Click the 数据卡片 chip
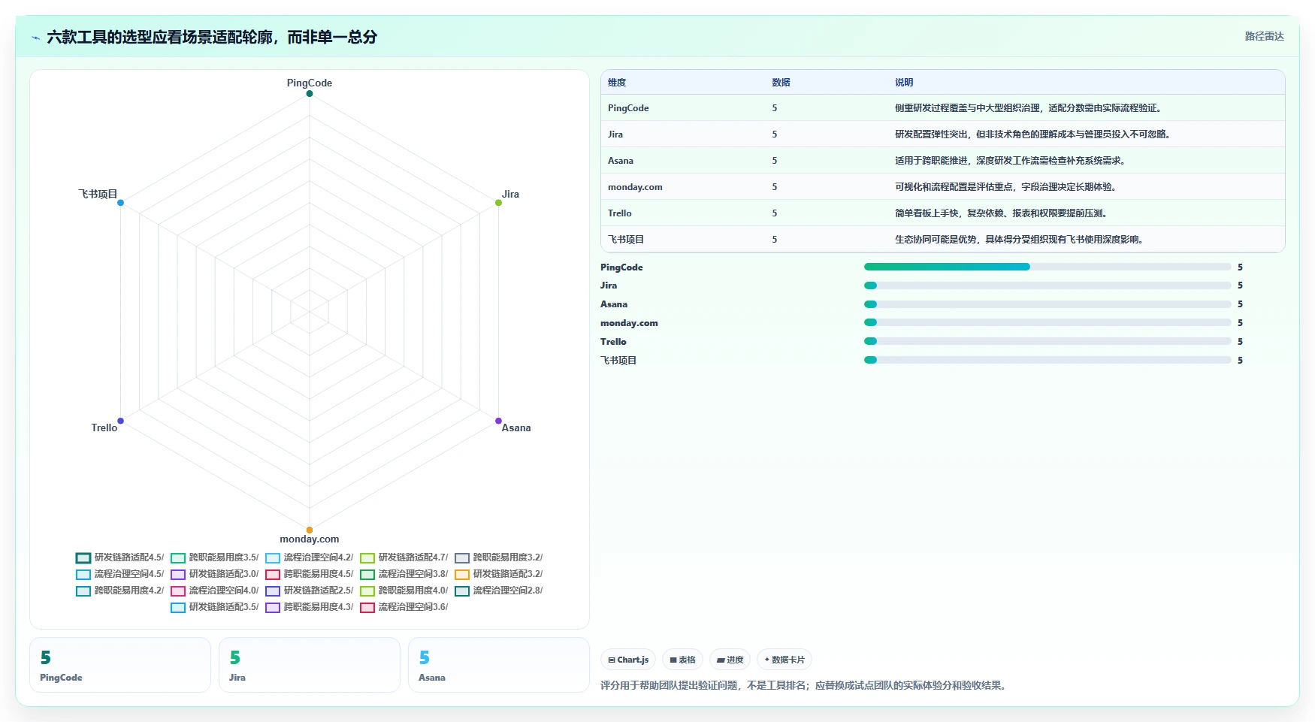 (784, 660)
